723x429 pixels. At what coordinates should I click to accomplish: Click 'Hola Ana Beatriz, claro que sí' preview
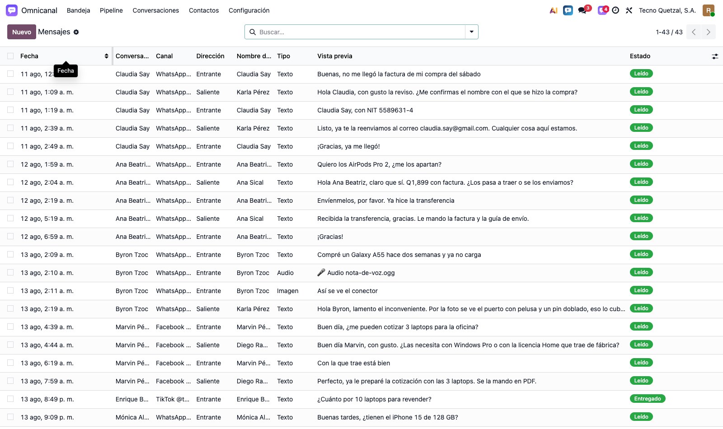(445, 182)
